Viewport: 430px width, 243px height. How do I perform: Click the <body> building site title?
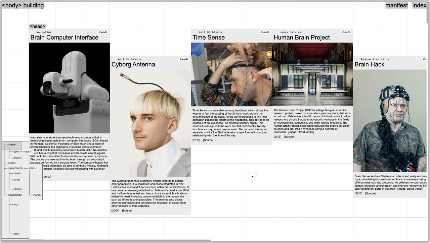23,5
